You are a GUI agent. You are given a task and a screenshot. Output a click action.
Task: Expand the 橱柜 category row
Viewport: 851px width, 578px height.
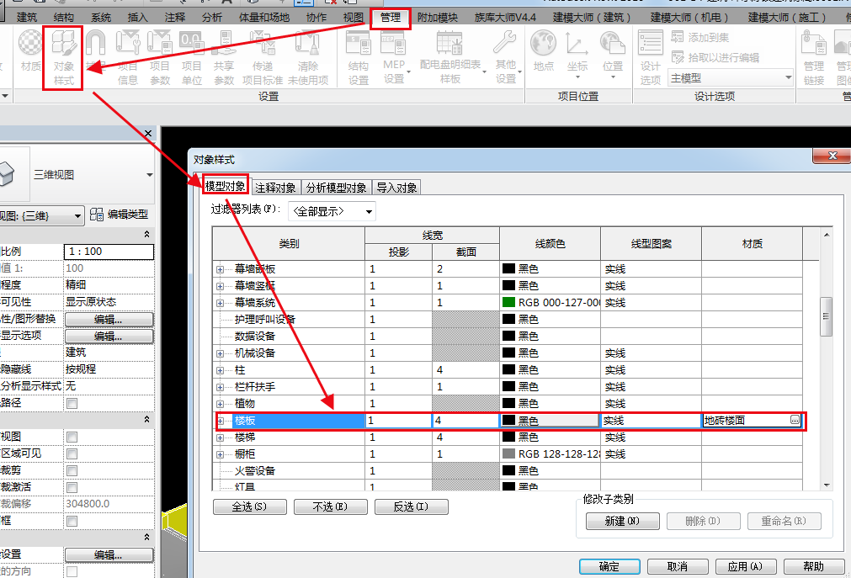(220, 454)
